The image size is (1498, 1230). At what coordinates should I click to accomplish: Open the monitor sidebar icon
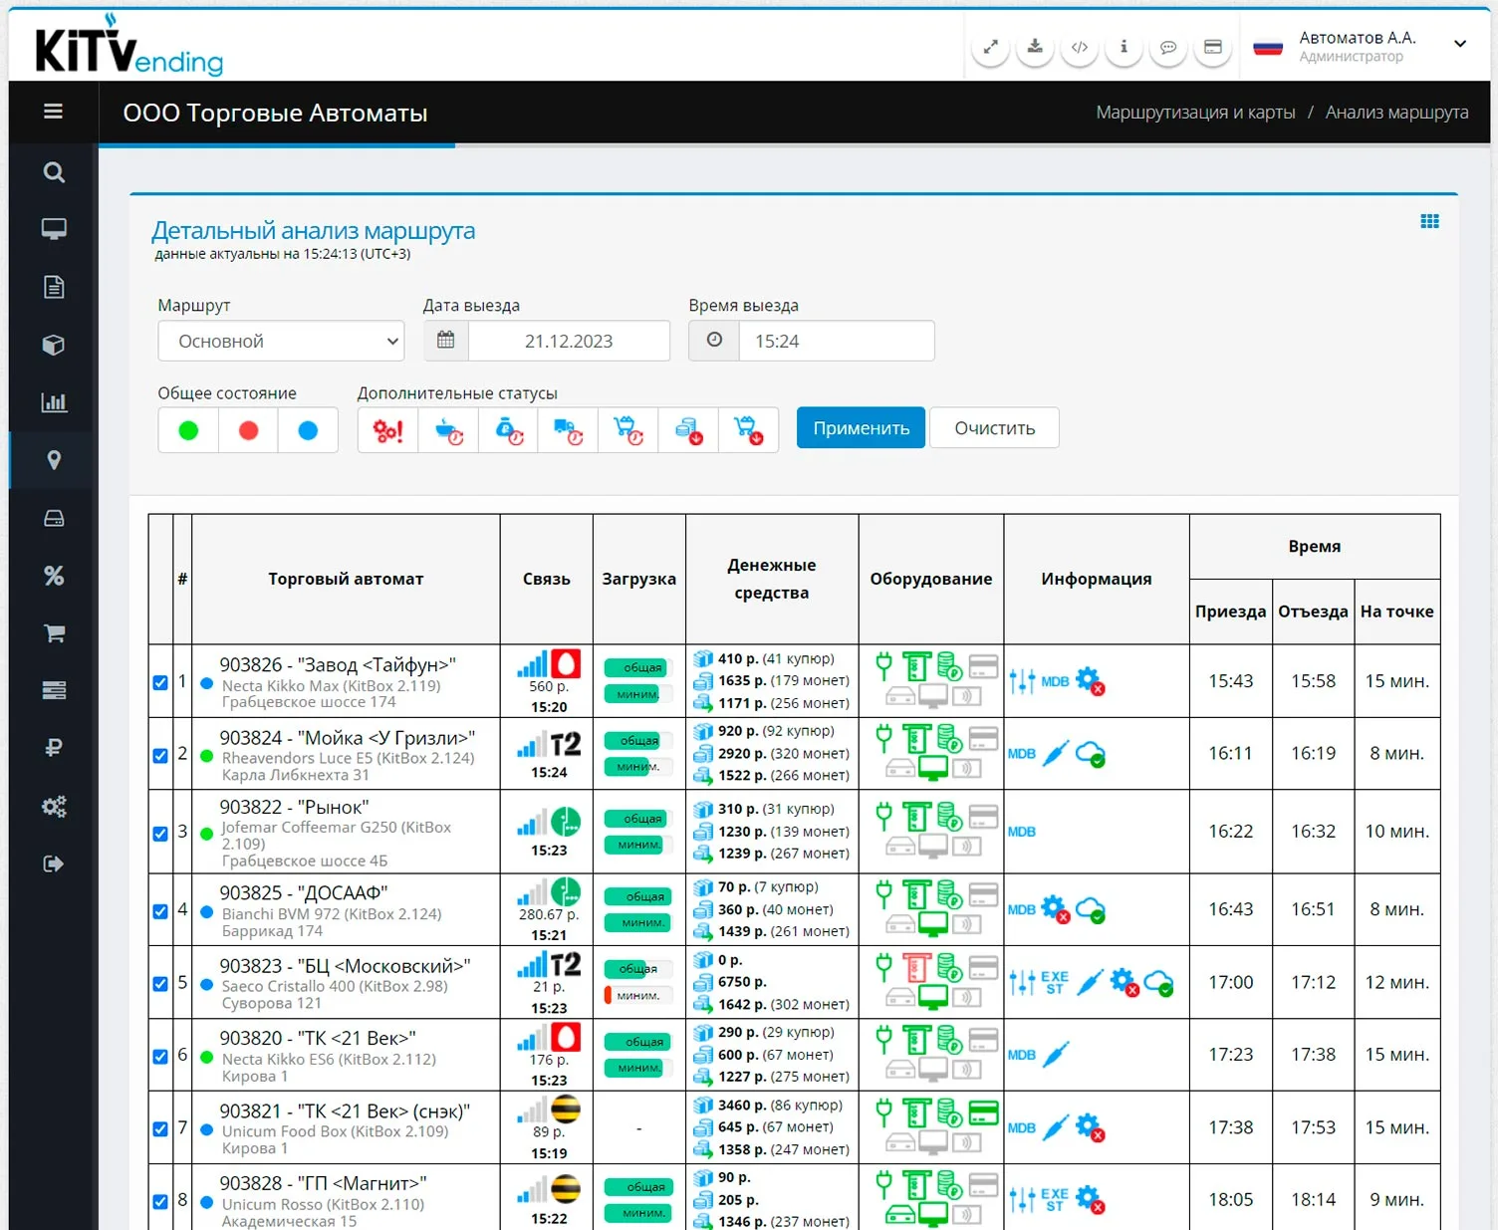click(x=54, y=229)
